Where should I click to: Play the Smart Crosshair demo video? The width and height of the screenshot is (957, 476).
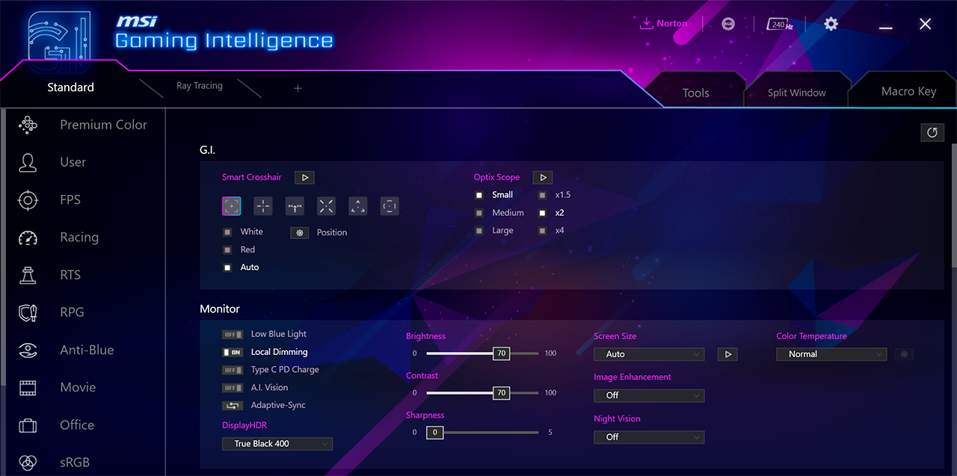[x=304, y=178]
